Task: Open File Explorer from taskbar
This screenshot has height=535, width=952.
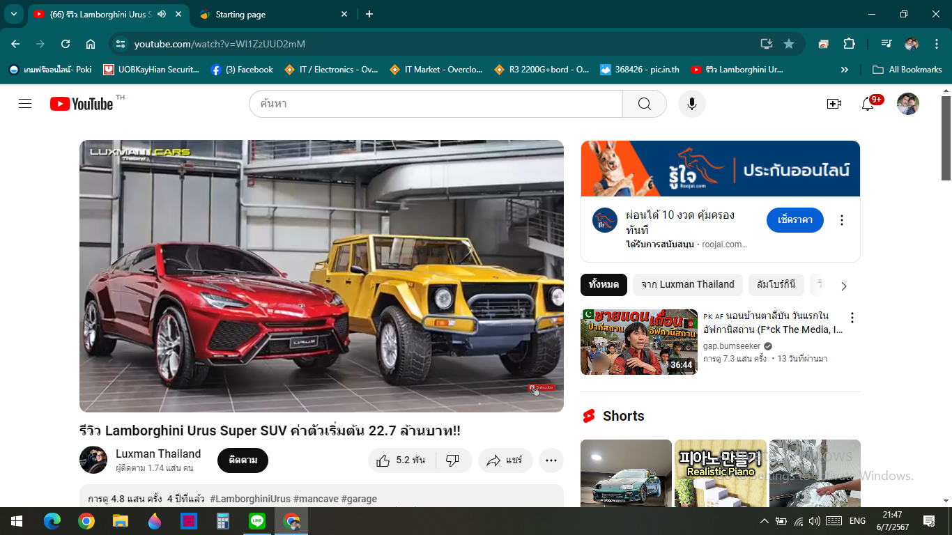Action: (x=121, y=521)
